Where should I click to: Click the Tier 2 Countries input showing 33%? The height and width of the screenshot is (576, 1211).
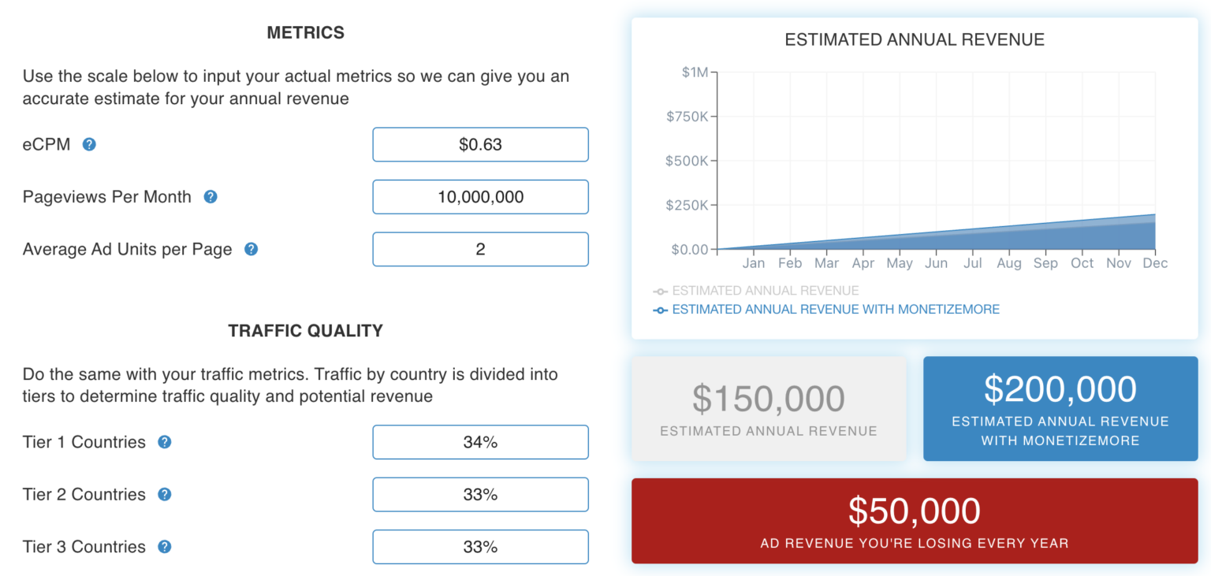point(480,495)
